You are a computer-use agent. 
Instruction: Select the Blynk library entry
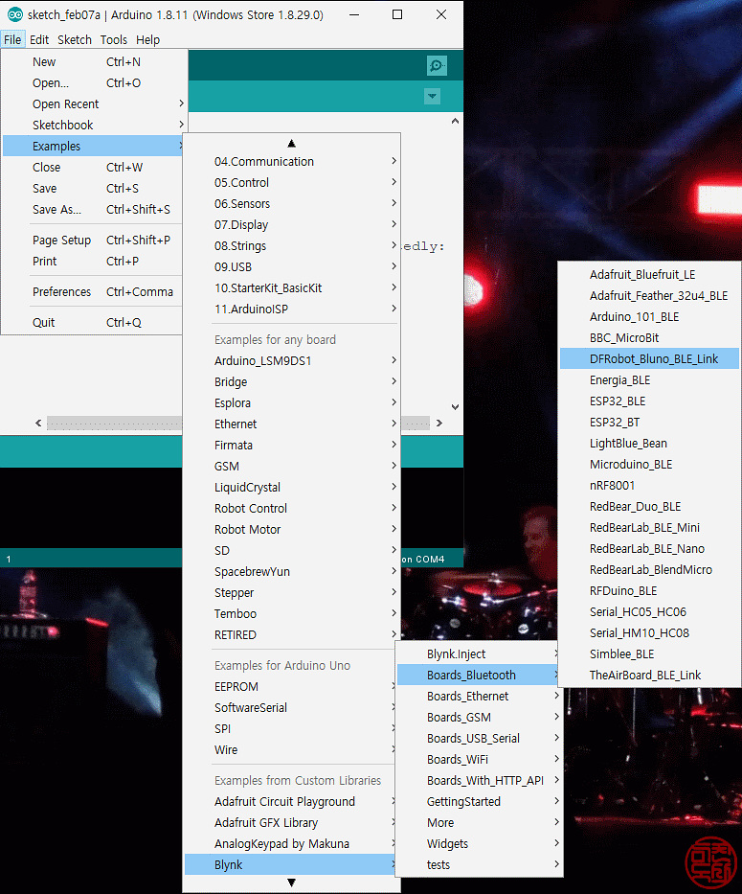(289, 865)
